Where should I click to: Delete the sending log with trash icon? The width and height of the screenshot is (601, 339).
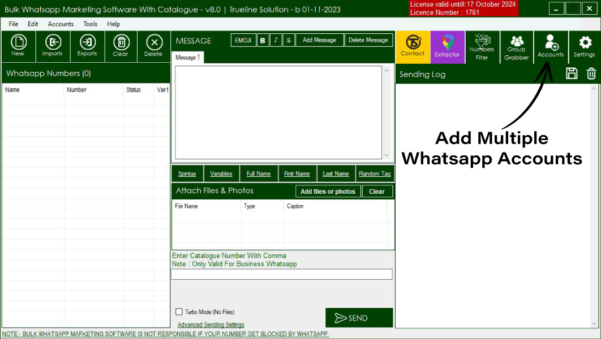pyautogui.click(x=591, y=73)
